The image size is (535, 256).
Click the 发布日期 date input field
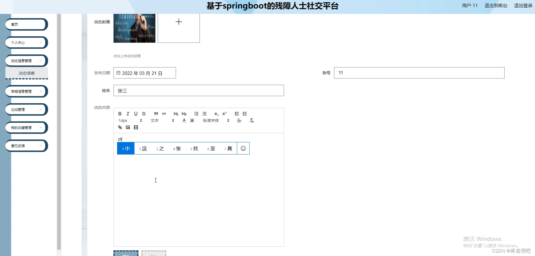145,73
